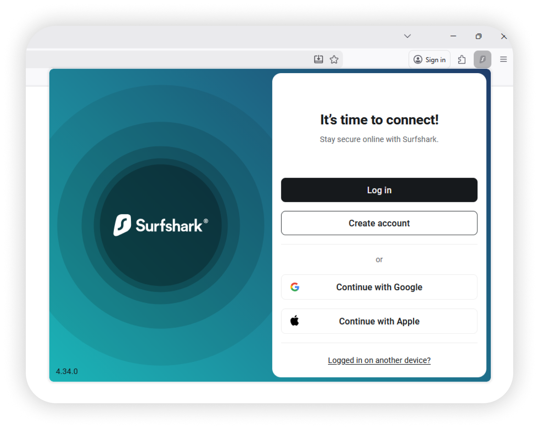
Task: Click the Google logo icon
Action: (295, 287)
